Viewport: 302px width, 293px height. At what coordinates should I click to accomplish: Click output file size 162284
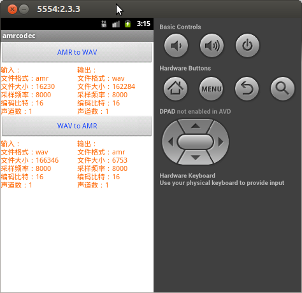pyautogui.click(x=124, y=86)
